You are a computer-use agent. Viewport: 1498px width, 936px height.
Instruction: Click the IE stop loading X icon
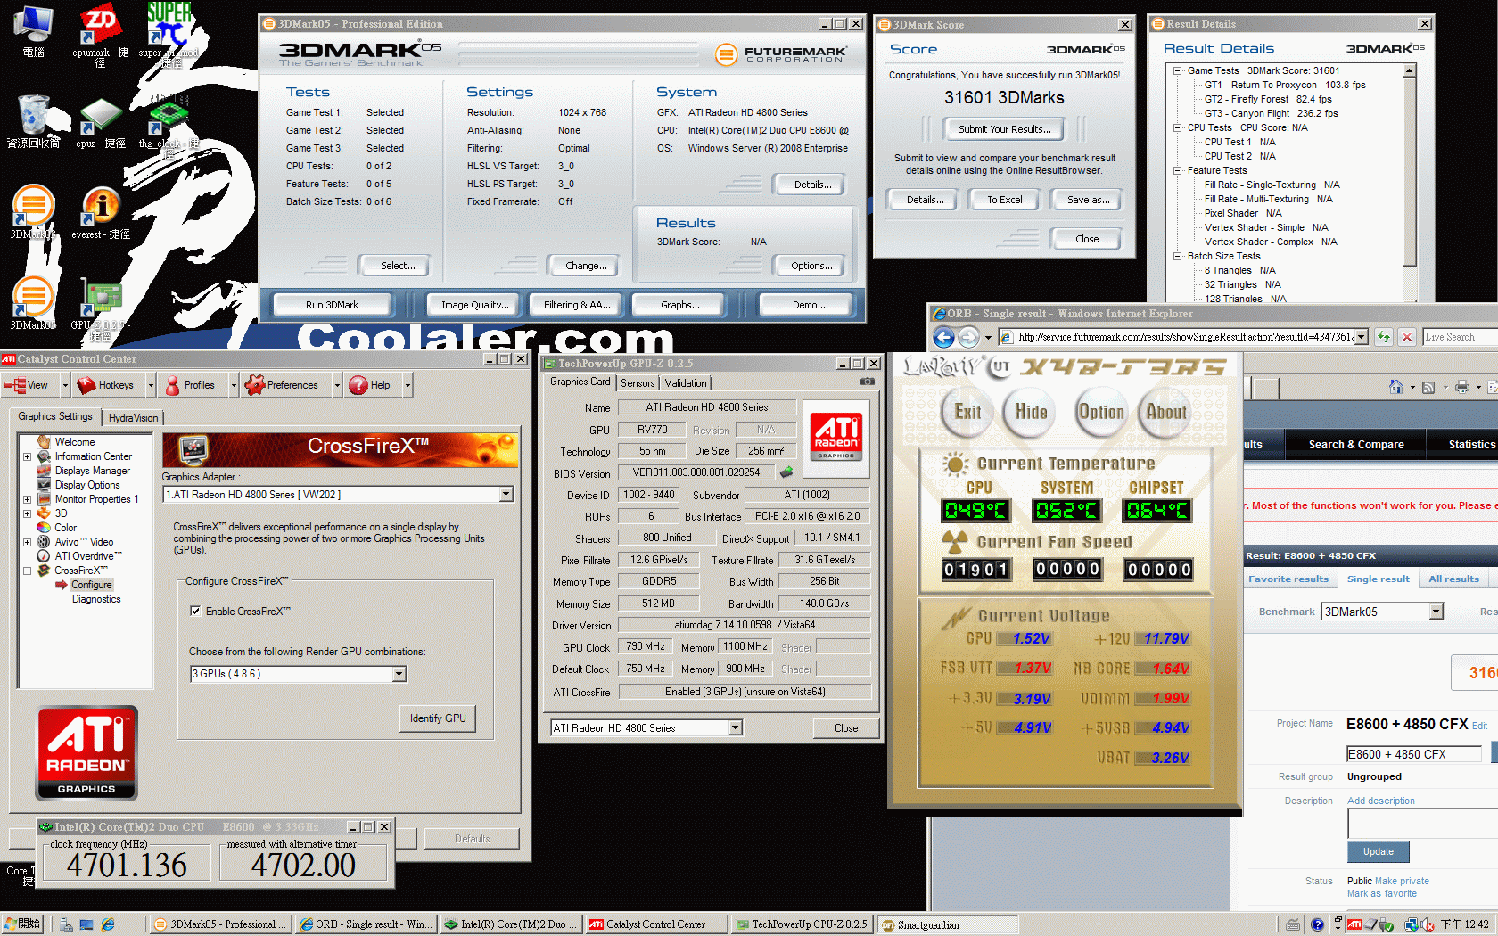click(1406, 337)
